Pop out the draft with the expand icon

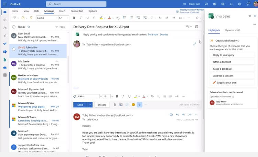tap(194, 44)
